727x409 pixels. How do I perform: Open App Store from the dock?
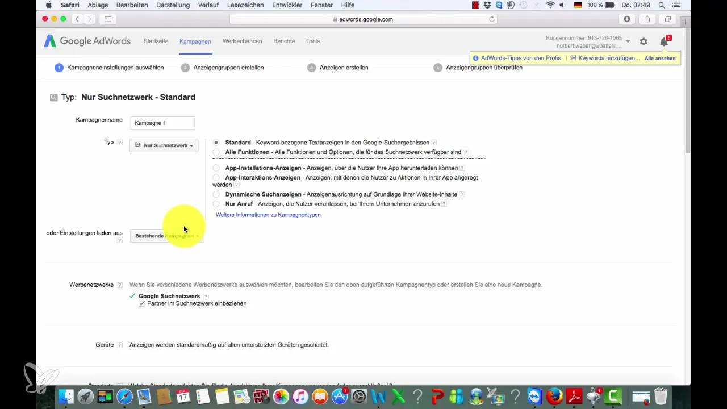[340, 396]
